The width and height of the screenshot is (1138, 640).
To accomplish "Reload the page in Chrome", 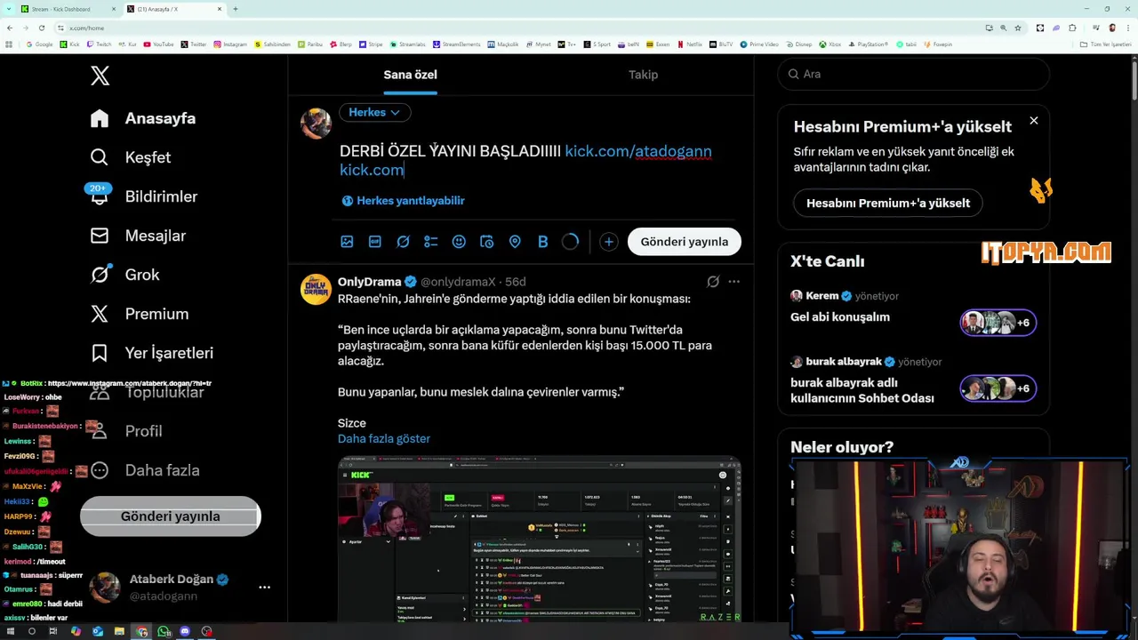I will (x=41, y=28).
